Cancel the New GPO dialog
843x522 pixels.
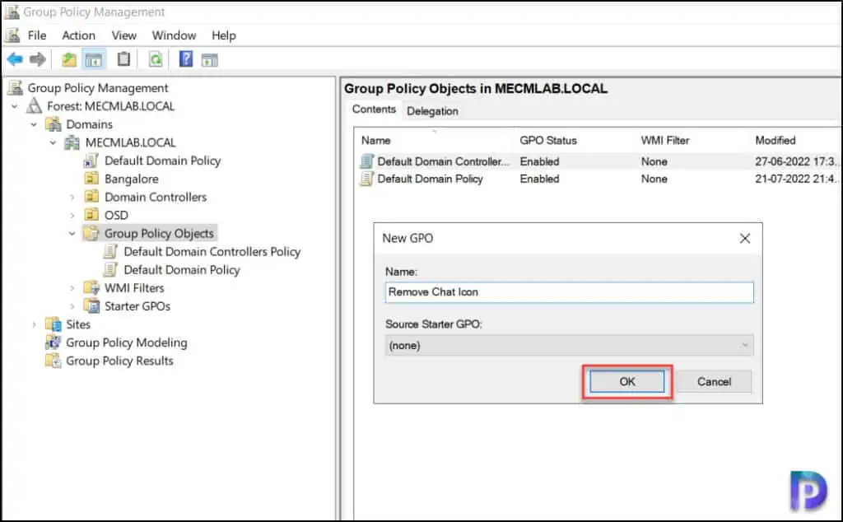coord(714,382)
